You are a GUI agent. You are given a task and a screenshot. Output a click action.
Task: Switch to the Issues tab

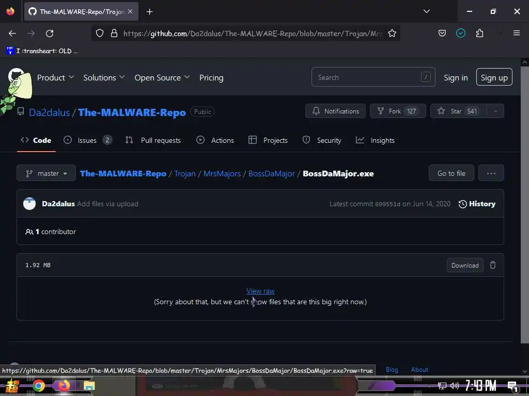pyautogui.click(x=88, y=140)
